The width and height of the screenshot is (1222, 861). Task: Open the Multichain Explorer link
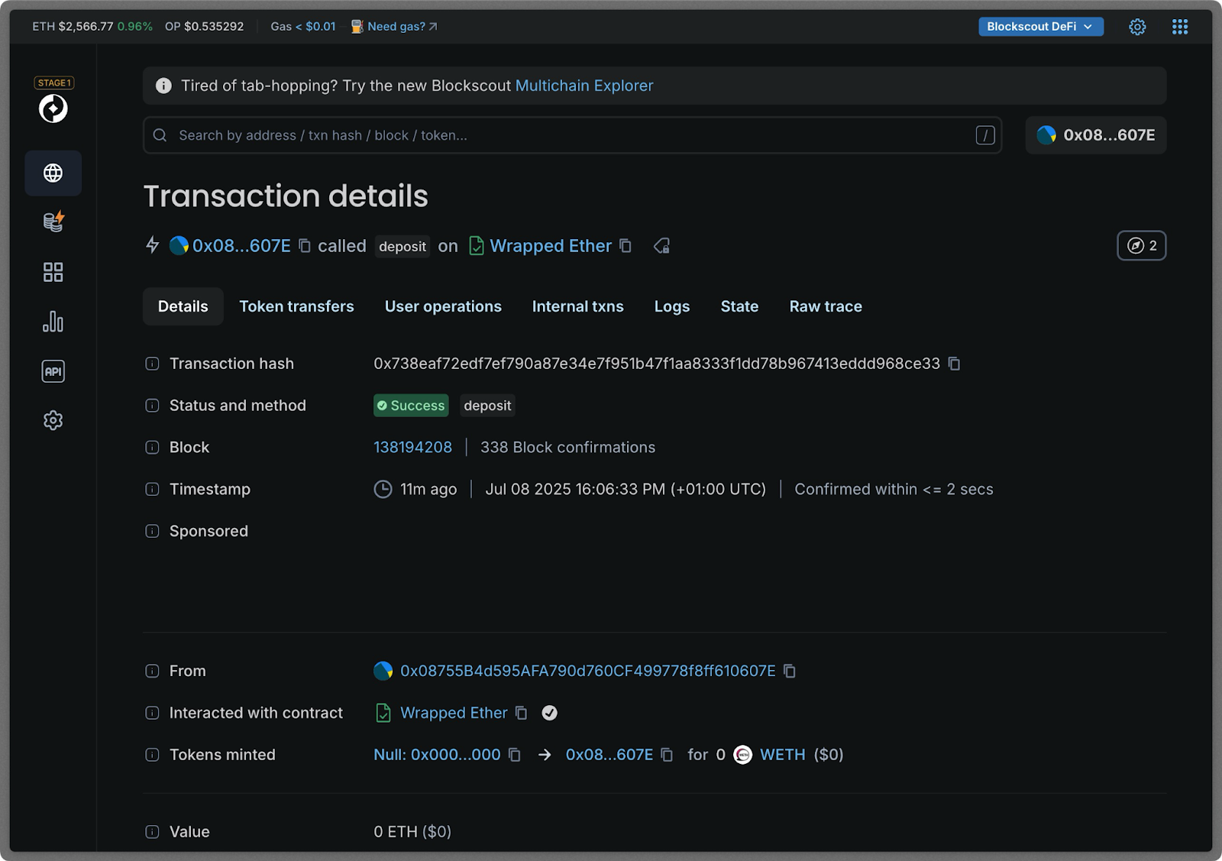point(584,86)
